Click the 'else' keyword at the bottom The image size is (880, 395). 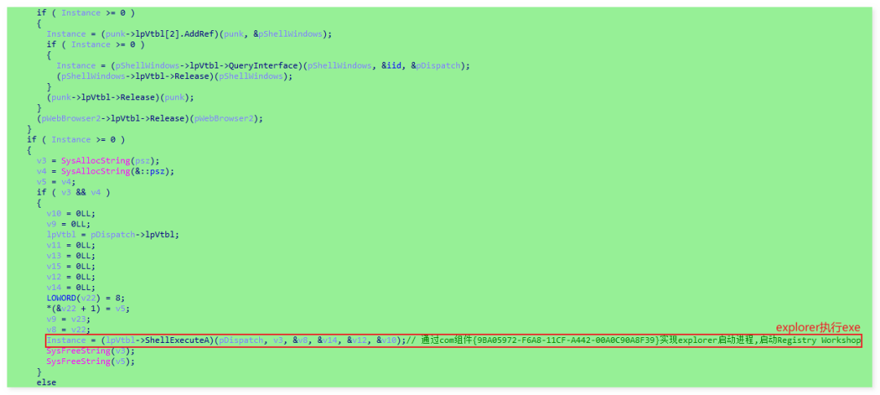46,382
